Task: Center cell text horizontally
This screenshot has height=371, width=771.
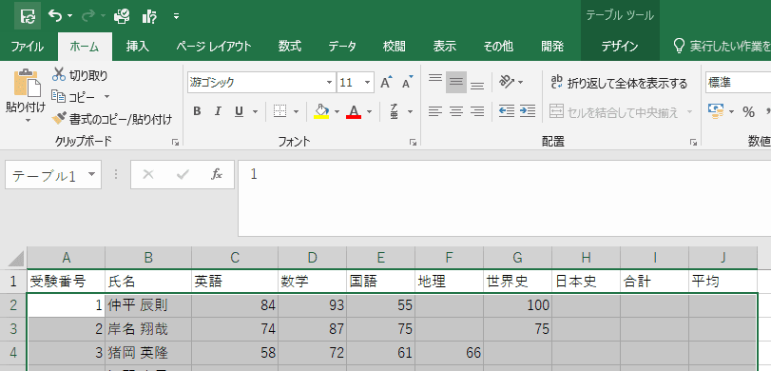Action: [456, 111]
